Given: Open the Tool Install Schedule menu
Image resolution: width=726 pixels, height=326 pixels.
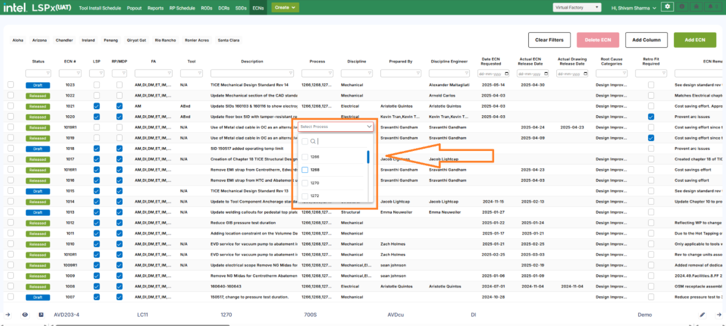Looking at the screenshot, I should [x=101, y=8].
